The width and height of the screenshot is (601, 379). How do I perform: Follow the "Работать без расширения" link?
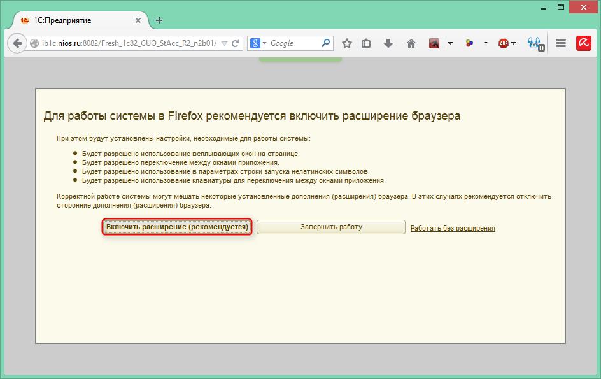(x=453, y=228)
